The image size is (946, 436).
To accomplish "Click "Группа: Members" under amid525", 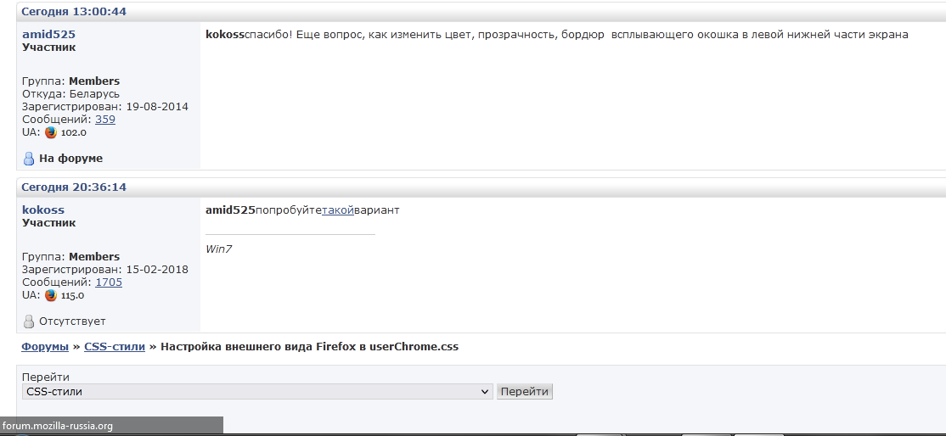I will click(70, 81).
